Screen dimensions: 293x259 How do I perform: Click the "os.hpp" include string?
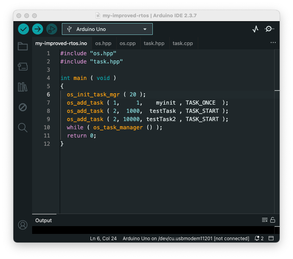103,53
